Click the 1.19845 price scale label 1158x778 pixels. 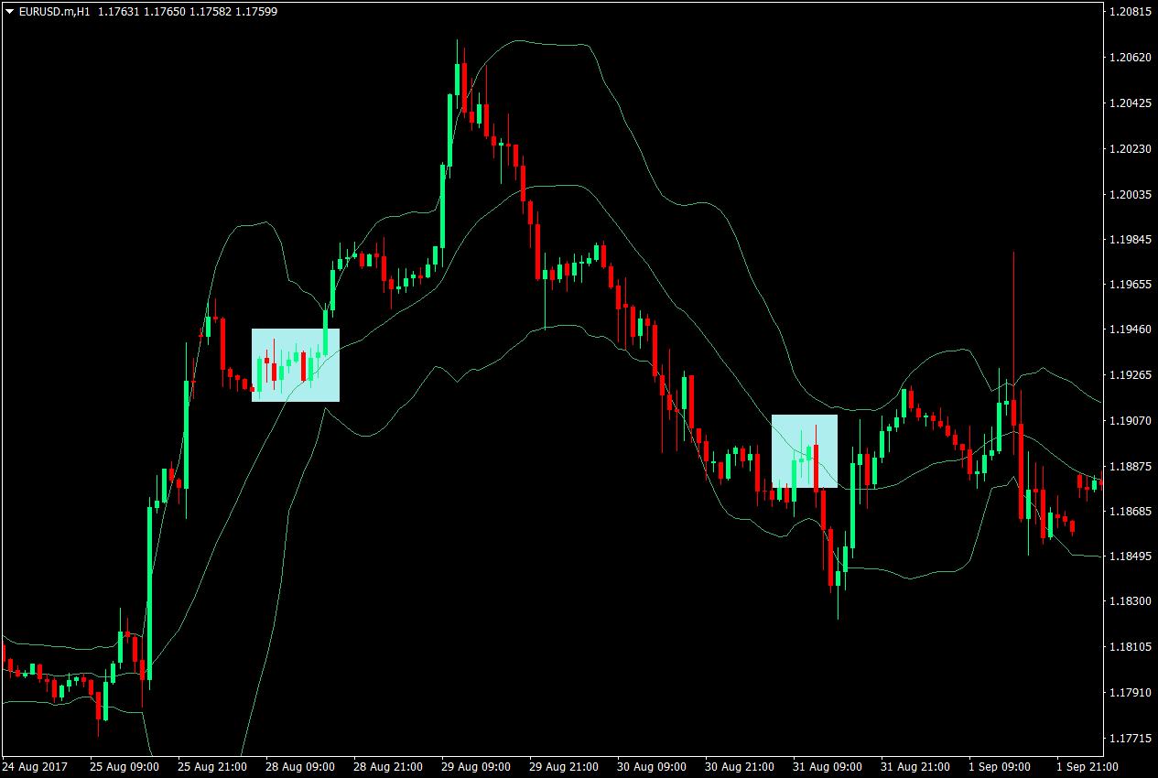pyautogui.click(x=1129, y=239)
